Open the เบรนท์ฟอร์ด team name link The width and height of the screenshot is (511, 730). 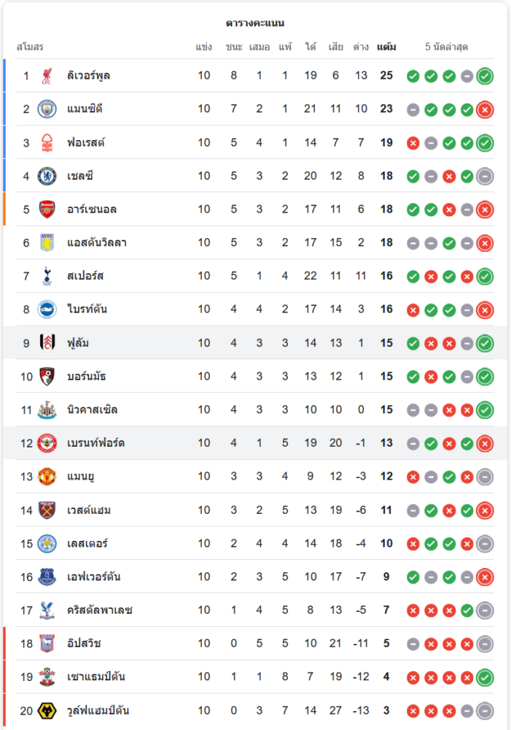coord(95,443)
